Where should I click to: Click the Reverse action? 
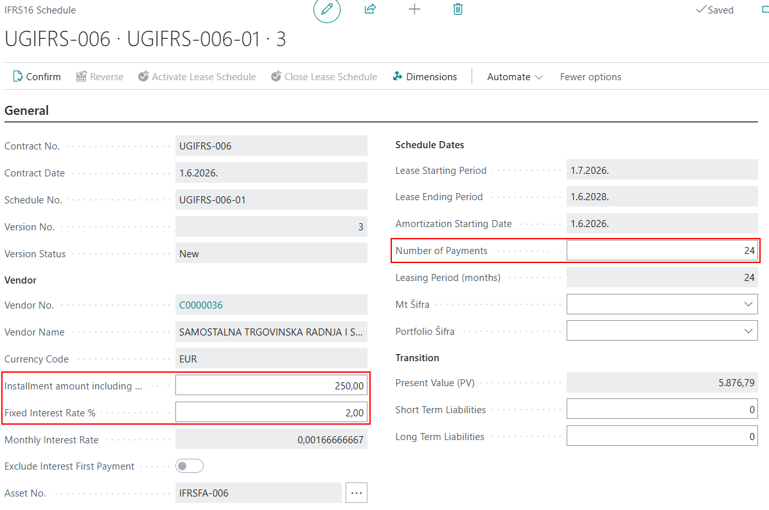click(100, 76)
